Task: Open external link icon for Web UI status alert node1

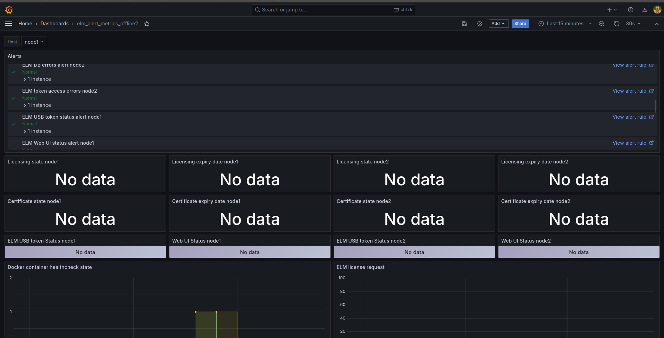Action: click(652, 143)
